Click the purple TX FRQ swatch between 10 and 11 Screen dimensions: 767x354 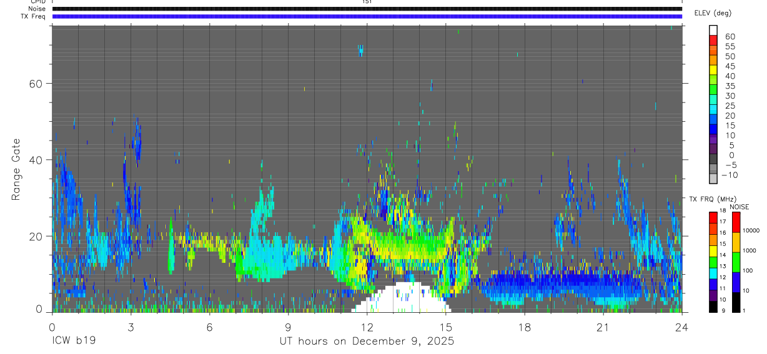click(713, 294)
